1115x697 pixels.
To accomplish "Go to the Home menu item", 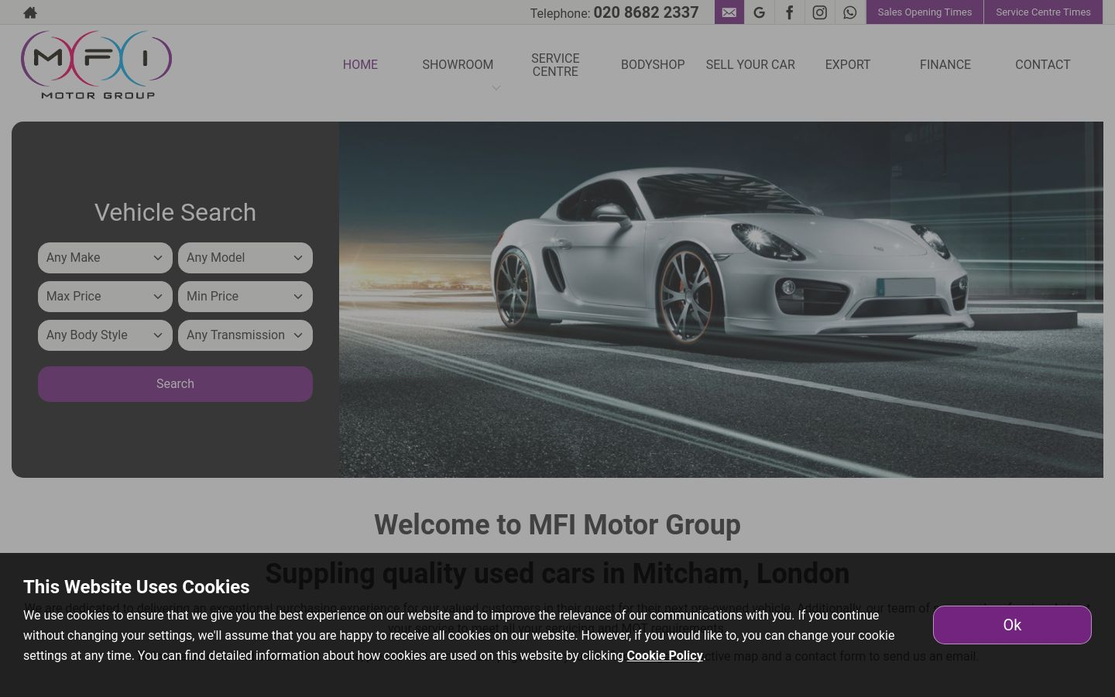I will tap(360, 65).
